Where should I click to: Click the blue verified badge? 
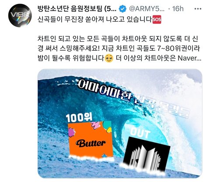(x=122, y=9)
